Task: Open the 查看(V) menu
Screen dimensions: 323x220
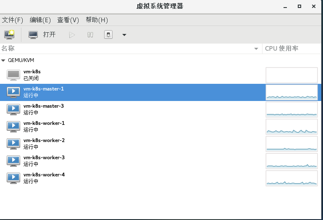Action: click(x=68, y=20)
